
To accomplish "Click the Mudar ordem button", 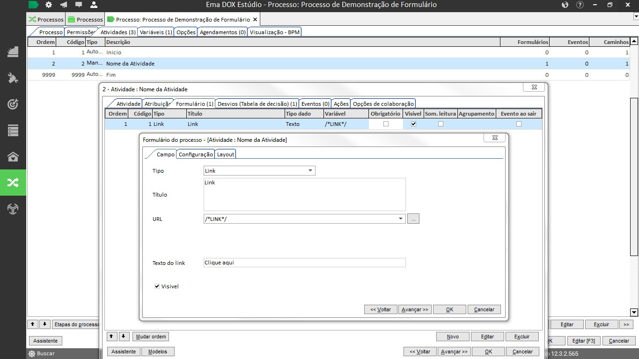I will click(151, 337).
